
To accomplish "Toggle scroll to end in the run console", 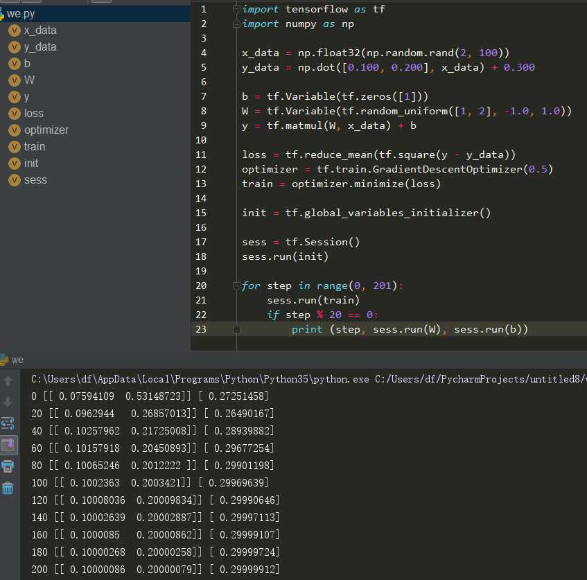I will click(x=8, y=445).
